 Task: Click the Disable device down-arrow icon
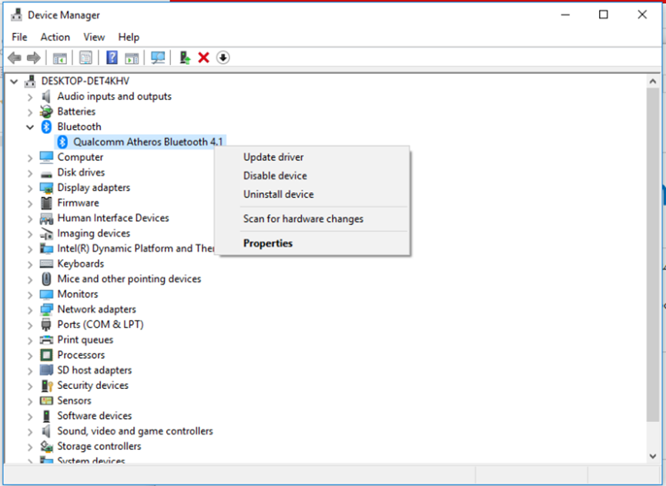[x=223, y=57]
